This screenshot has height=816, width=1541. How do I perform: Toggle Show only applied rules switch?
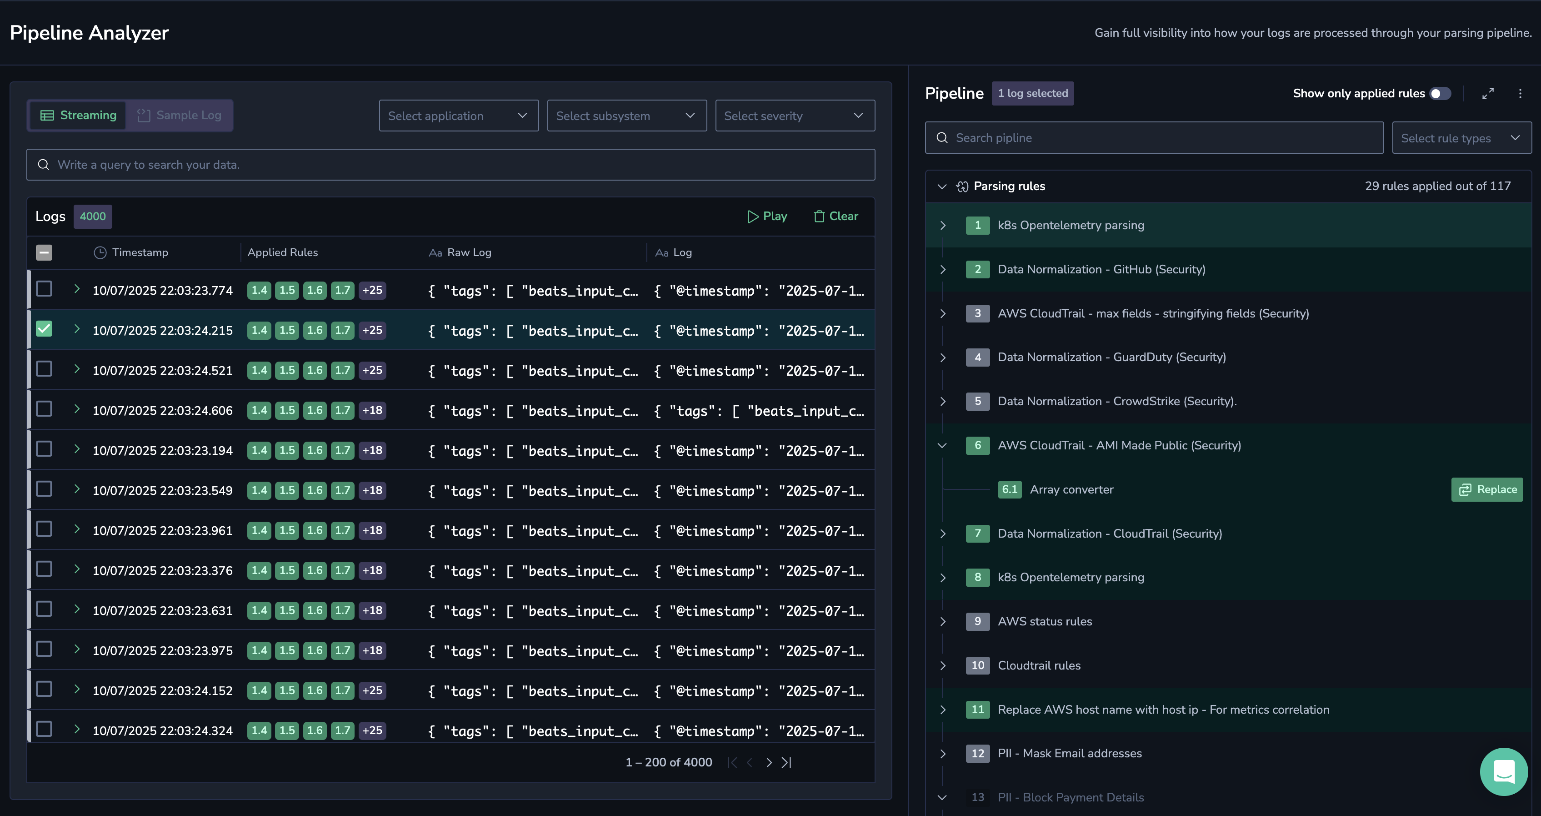1440,93
